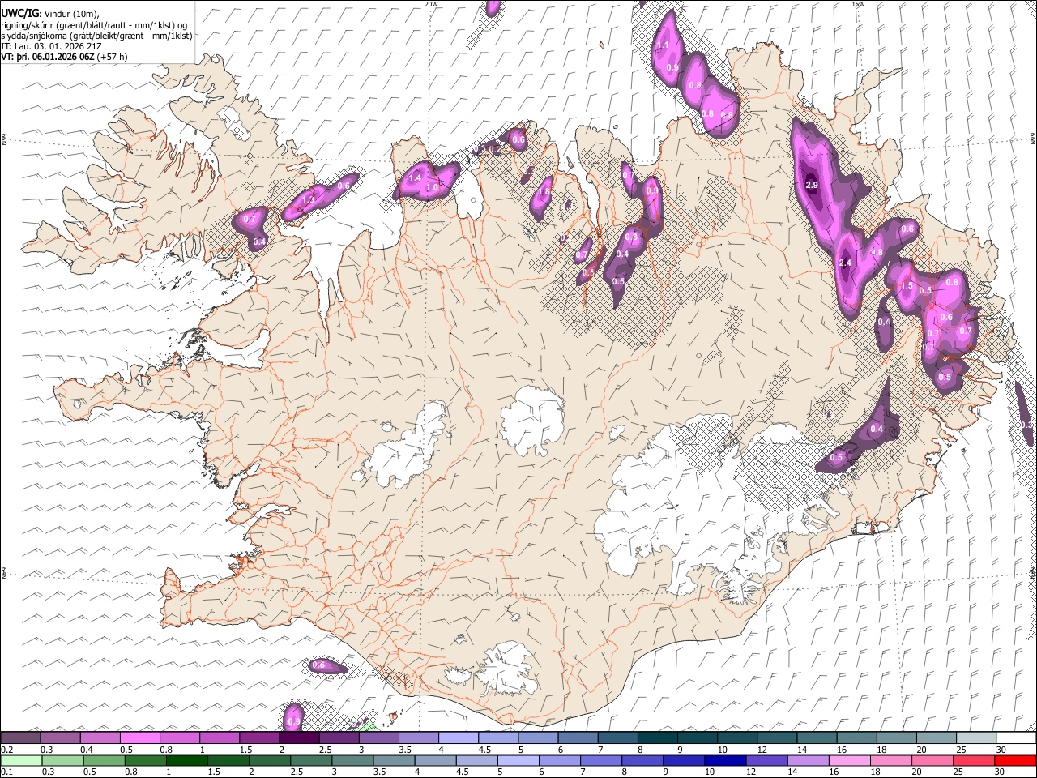Click the 1.4 snowfall value on the map
The height and width of the screenshot is (778, 1037).
click(416, 177)
